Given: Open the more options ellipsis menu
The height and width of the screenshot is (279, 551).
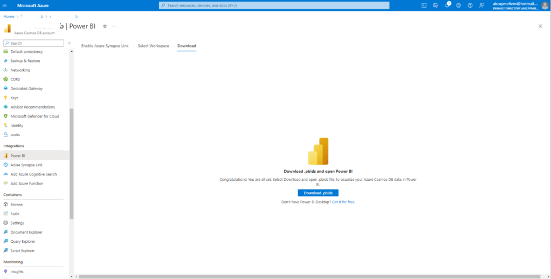Looking at the screenshot, I should [114, 26].
